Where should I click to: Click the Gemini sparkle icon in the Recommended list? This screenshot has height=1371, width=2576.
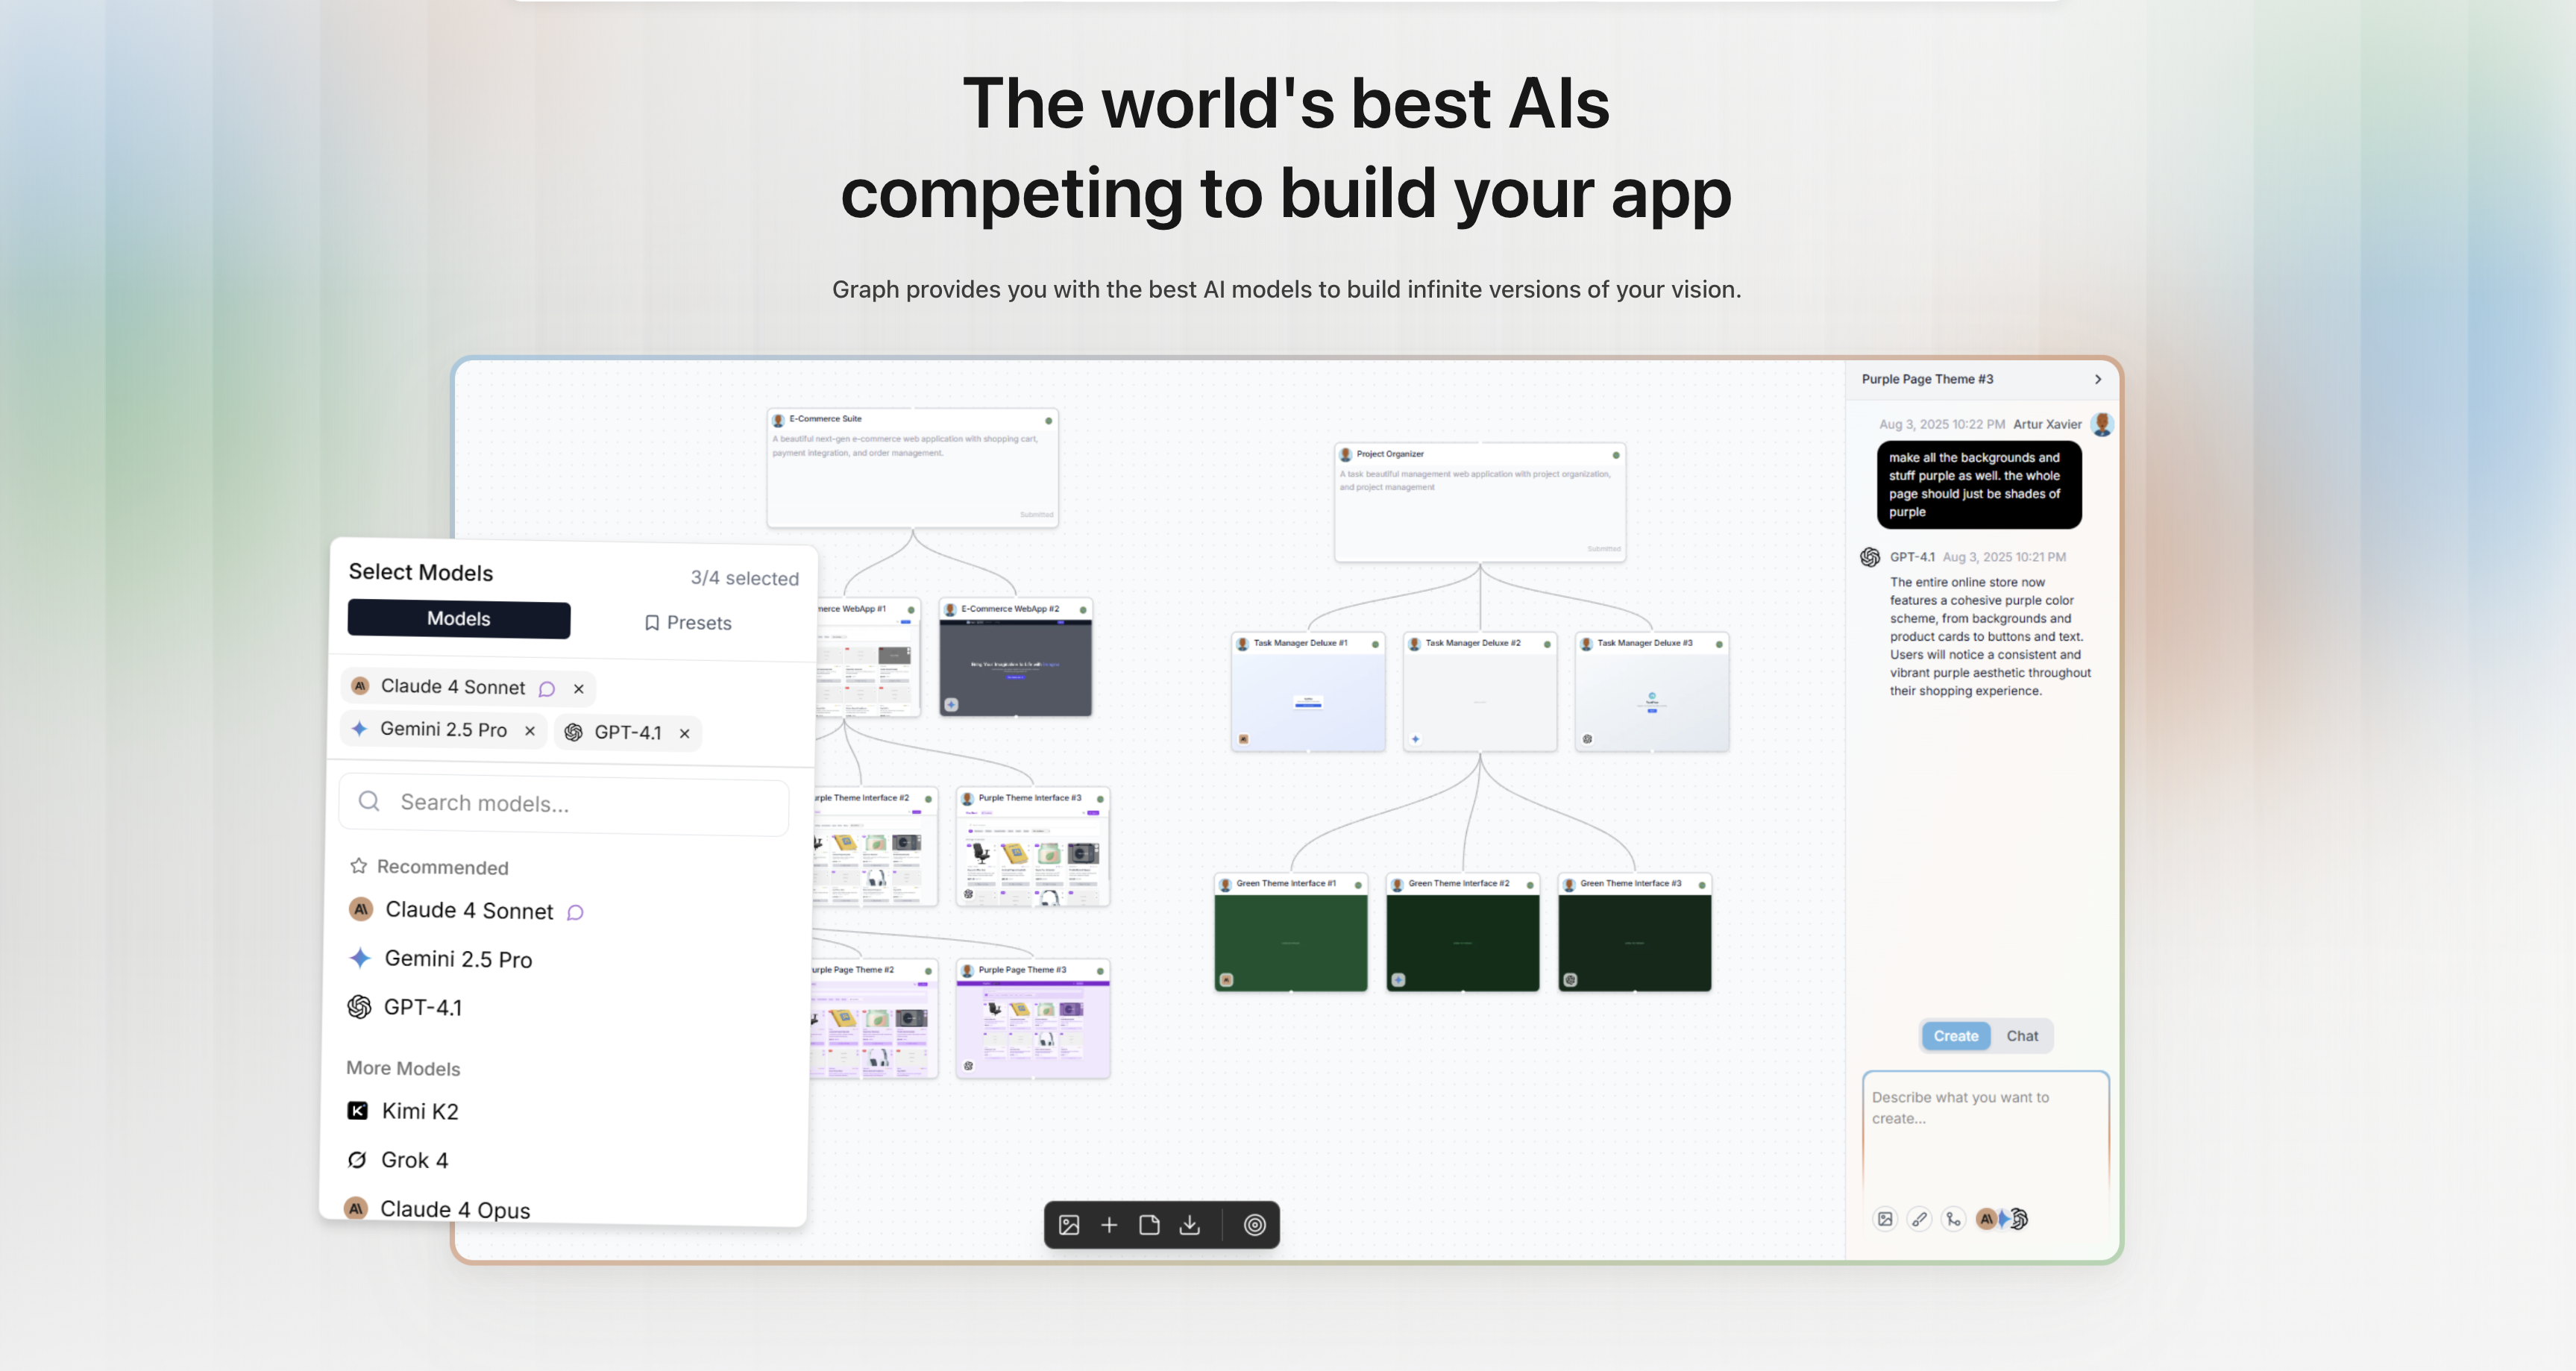coord(360,958)
